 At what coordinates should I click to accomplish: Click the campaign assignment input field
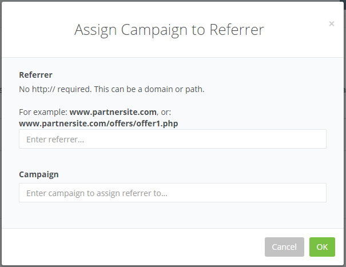point(172,193)
